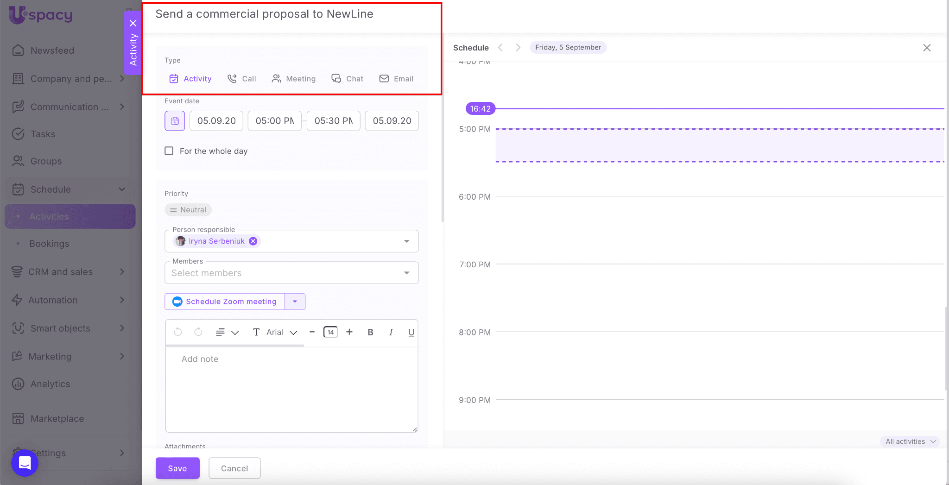This screenshot has height=485, width=949.
Task: Click the Cancel button
Action: pyautogui.click(x=234, y=468)
